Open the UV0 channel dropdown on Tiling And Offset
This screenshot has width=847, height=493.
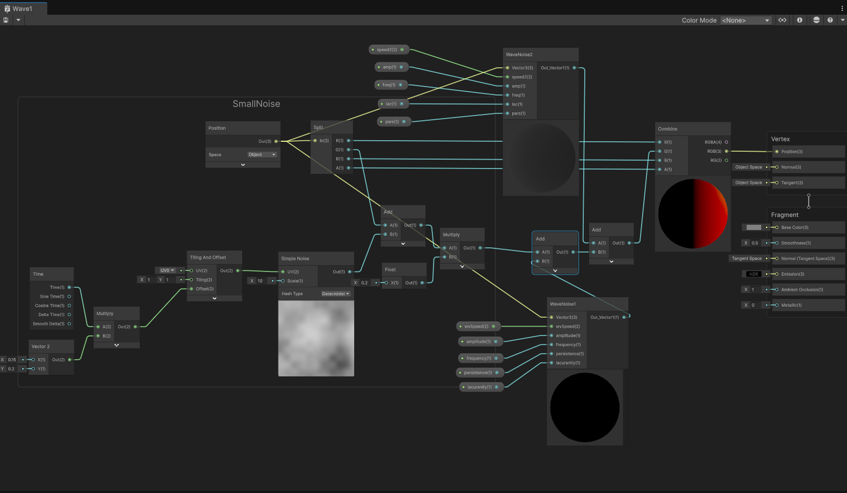coord(166,270)
